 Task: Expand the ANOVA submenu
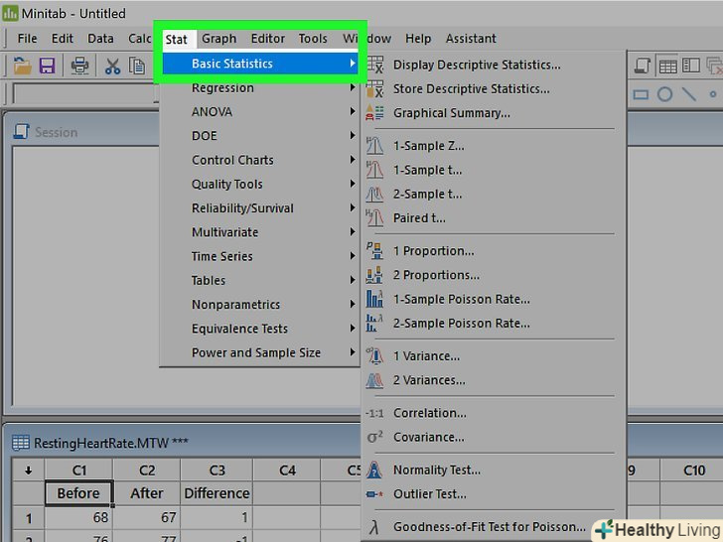pos(259,111)
